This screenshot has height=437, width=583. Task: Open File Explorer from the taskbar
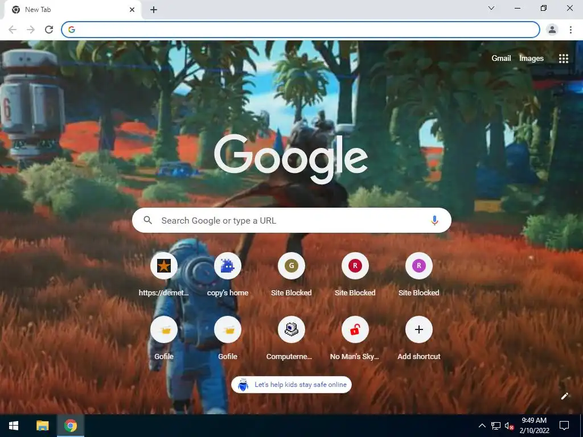(x=42, y=426)
